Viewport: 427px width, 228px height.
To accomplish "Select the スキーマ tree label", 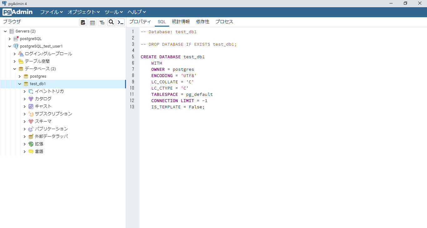I will click(43, 122).
